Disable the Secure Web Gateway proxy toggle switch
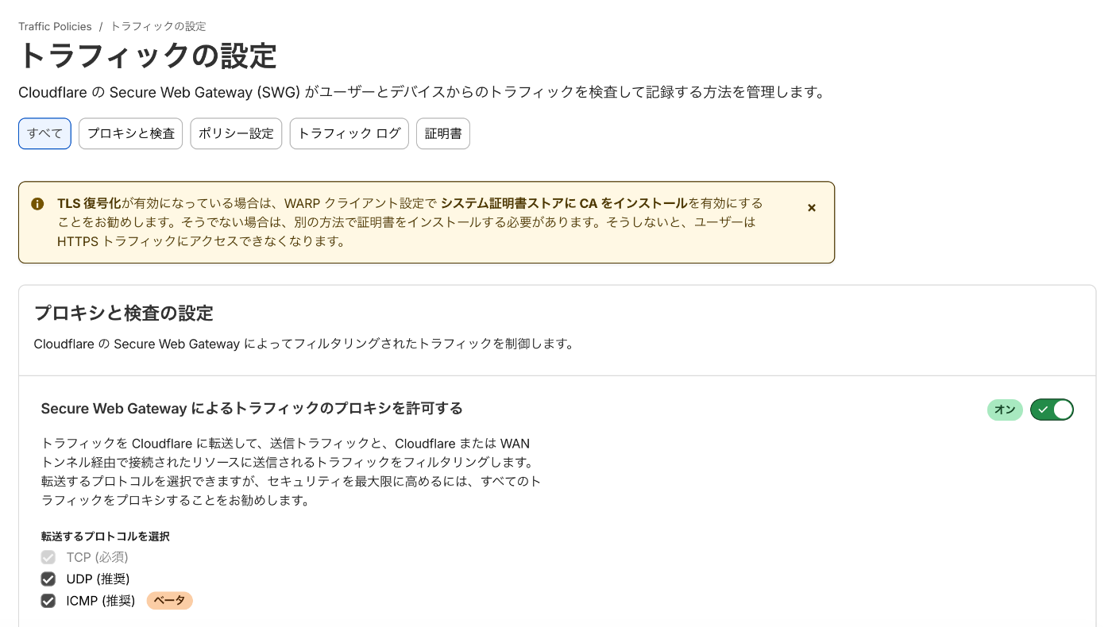This screenshot has width=1112, height=627. (1052, 410)
